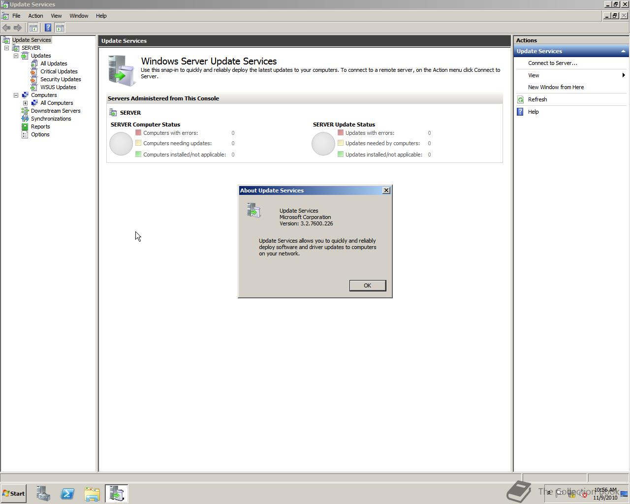
Task: Click the Update Services root node icon
Action: 6,40
